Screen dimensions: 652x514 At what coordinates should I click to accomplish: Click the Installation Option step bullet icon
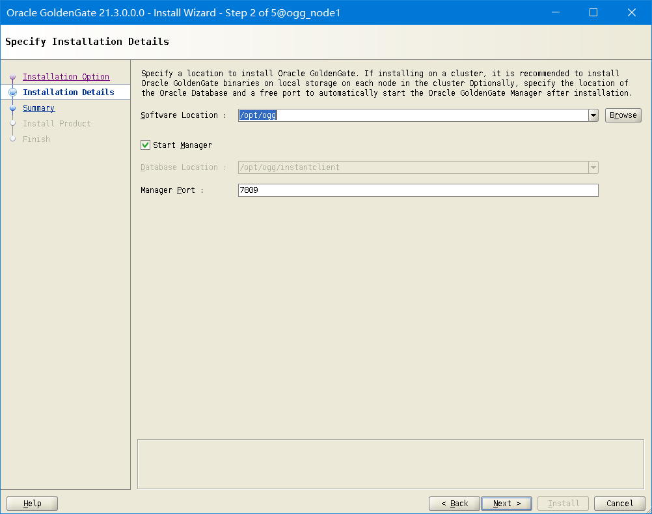[x=13, y=77]
